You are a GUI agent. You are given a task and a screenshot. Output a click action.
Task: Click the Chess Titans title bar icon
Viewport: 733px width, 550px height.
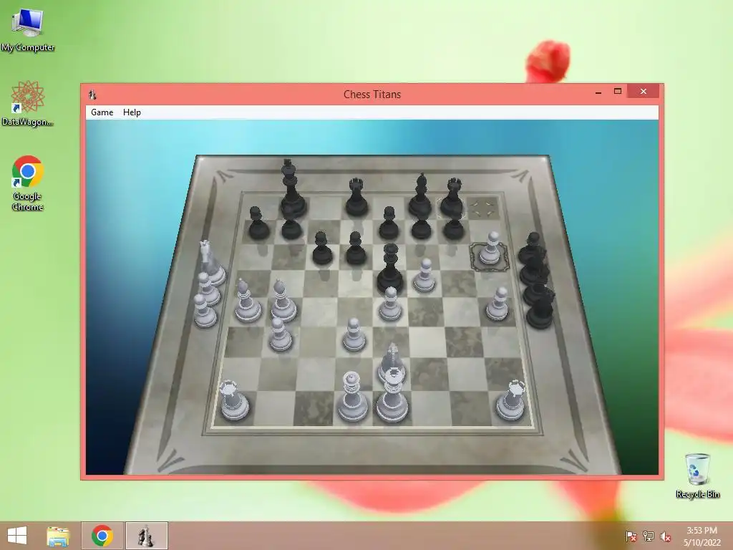click(92, 95)
